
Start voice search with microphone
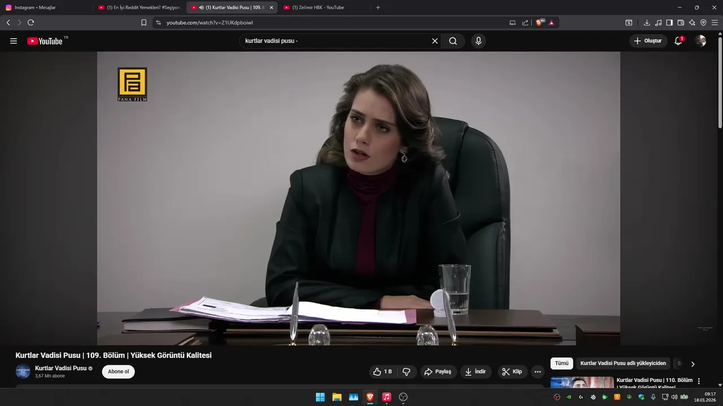pyautogui.click(x=478, y=41)
